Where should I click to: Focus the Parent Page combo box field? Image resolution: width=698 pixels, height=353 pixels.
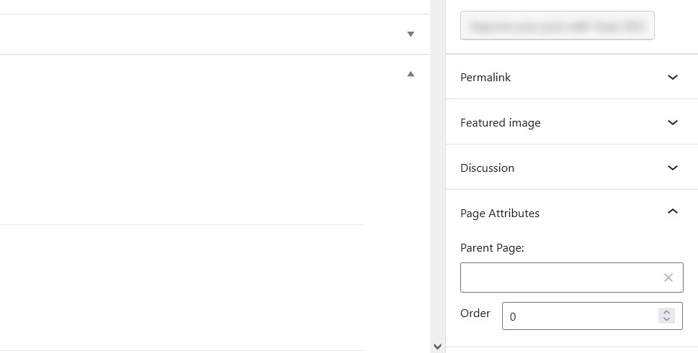pyautogui.click(x=571, y=278)
